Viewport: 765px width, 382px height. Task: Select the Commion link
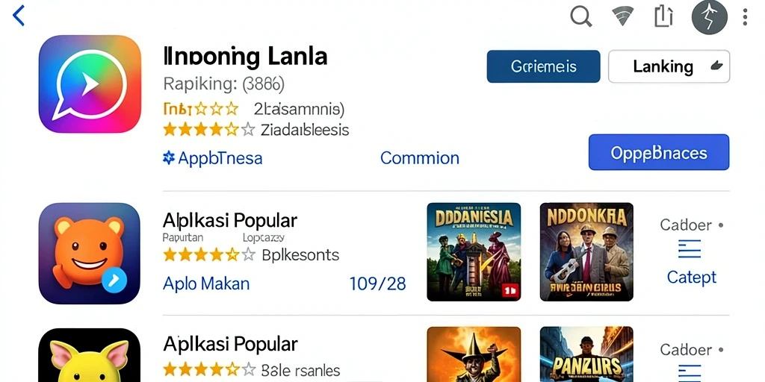[x=420, y=158]
